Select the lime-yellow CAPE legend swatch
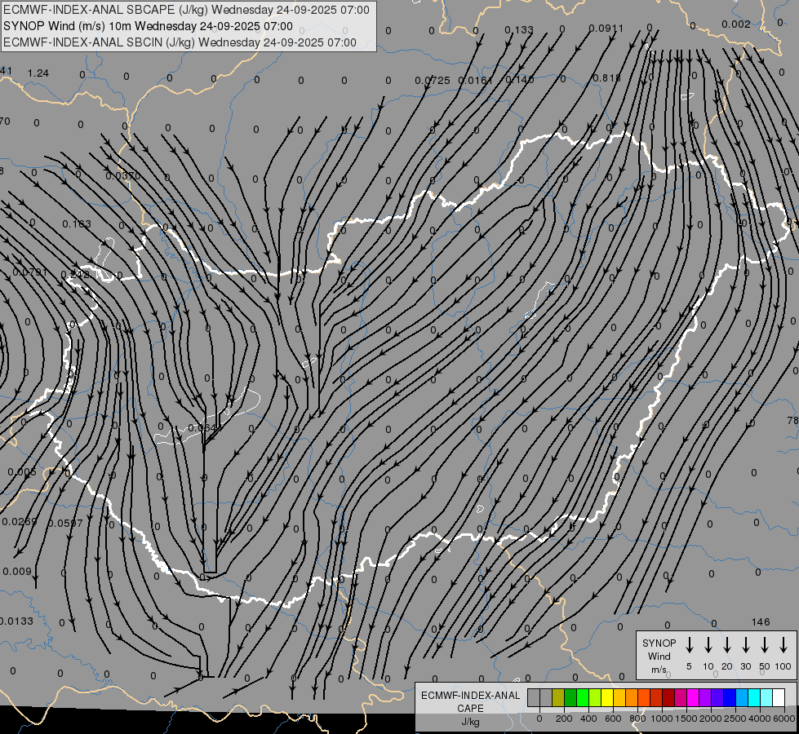The height and width of the screenshot is (734, 799). click(595, 697)
